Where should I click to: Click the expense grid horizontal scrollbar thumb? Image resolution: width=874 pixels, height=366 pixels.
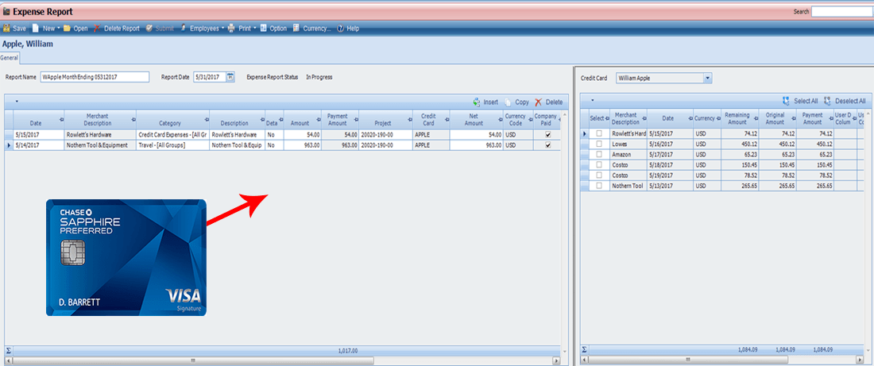[x=192, y=361]
